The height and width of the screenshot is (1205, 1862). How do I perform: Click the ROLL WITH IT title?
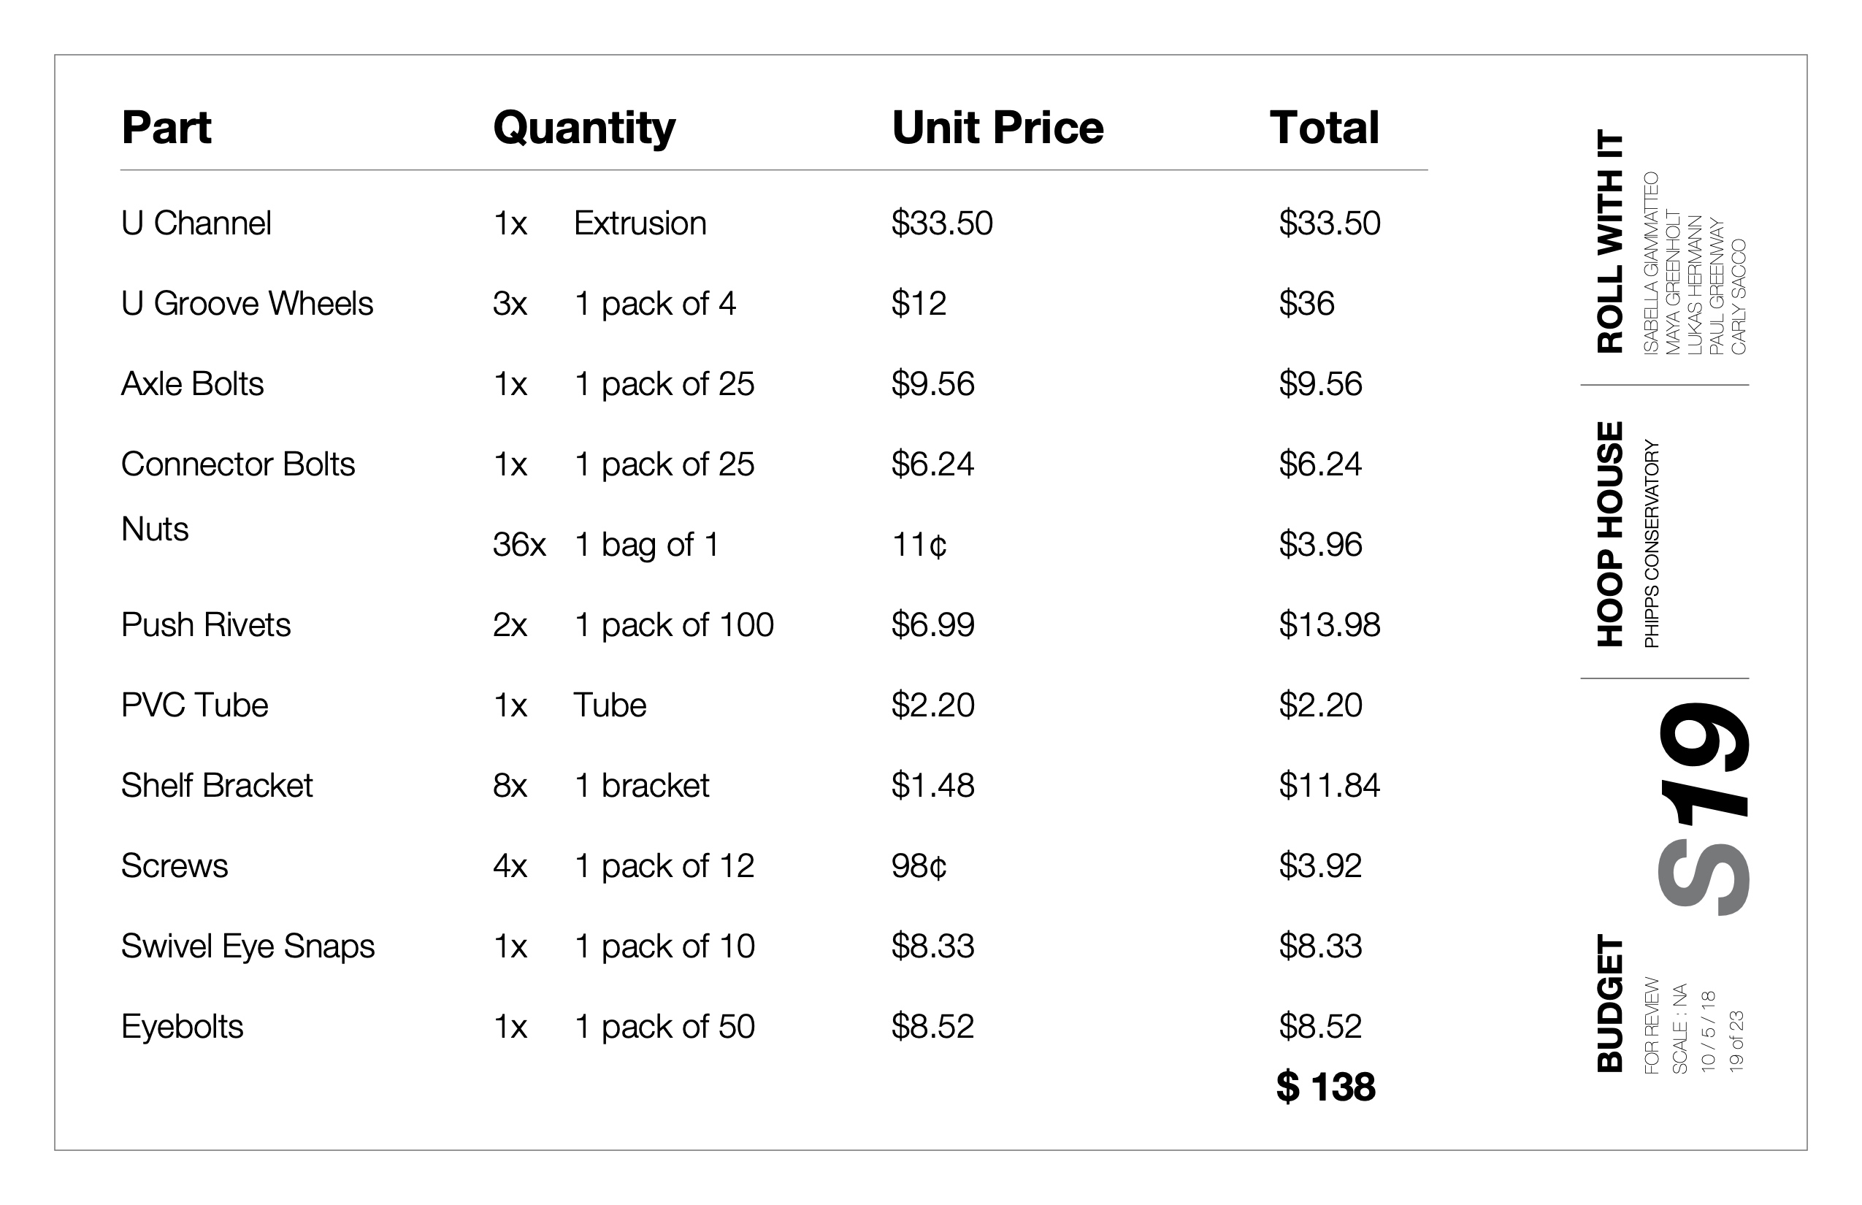pos(1610,241)
